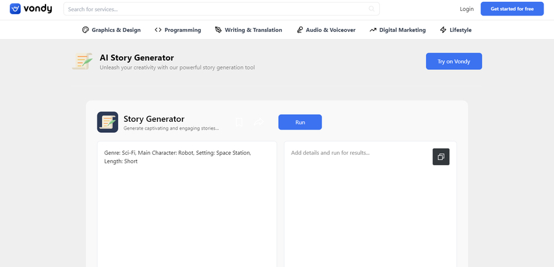Click Get started for free button
Viewport: 554px width, 267px height.
512,9
